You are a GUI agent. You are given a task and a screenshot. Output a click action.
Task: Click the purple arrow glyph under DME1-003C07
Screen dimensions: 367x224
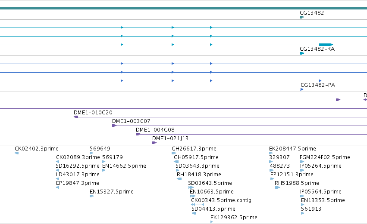point(114,126)
